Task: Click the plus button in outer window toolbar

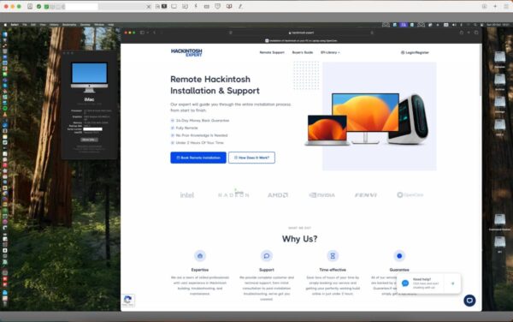Action: pos(495,6)
